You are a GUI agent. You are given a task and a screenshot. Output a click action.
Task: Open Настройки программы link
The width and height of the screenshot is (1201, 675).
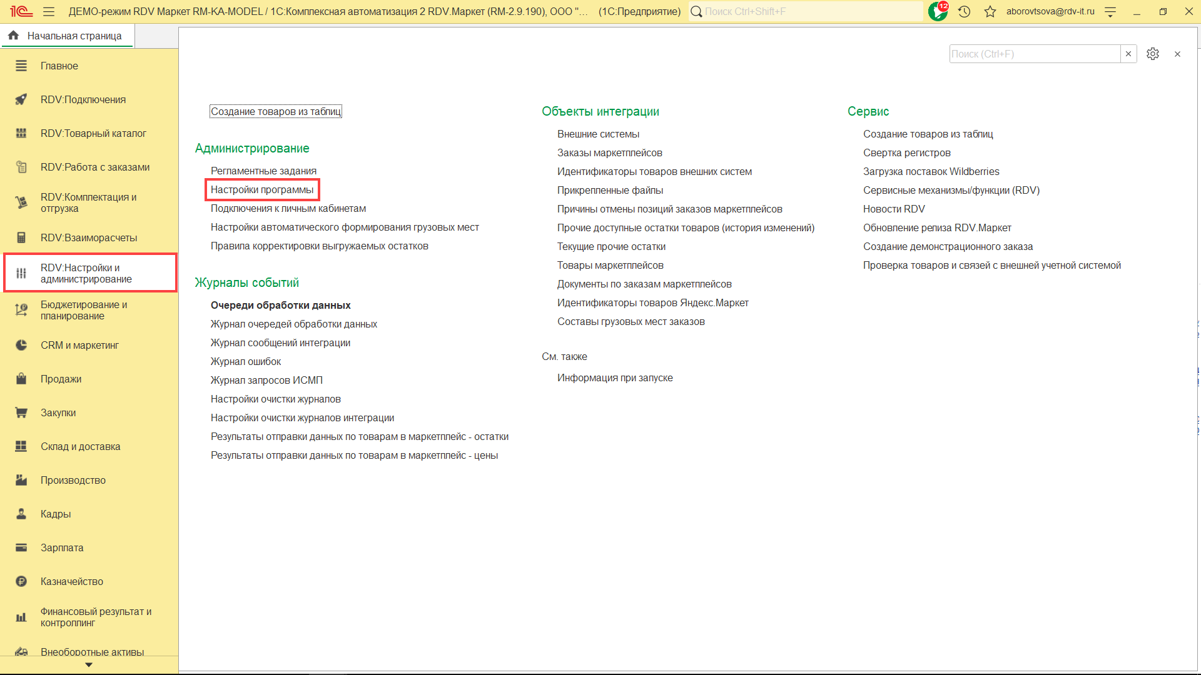tap(262, 189)
